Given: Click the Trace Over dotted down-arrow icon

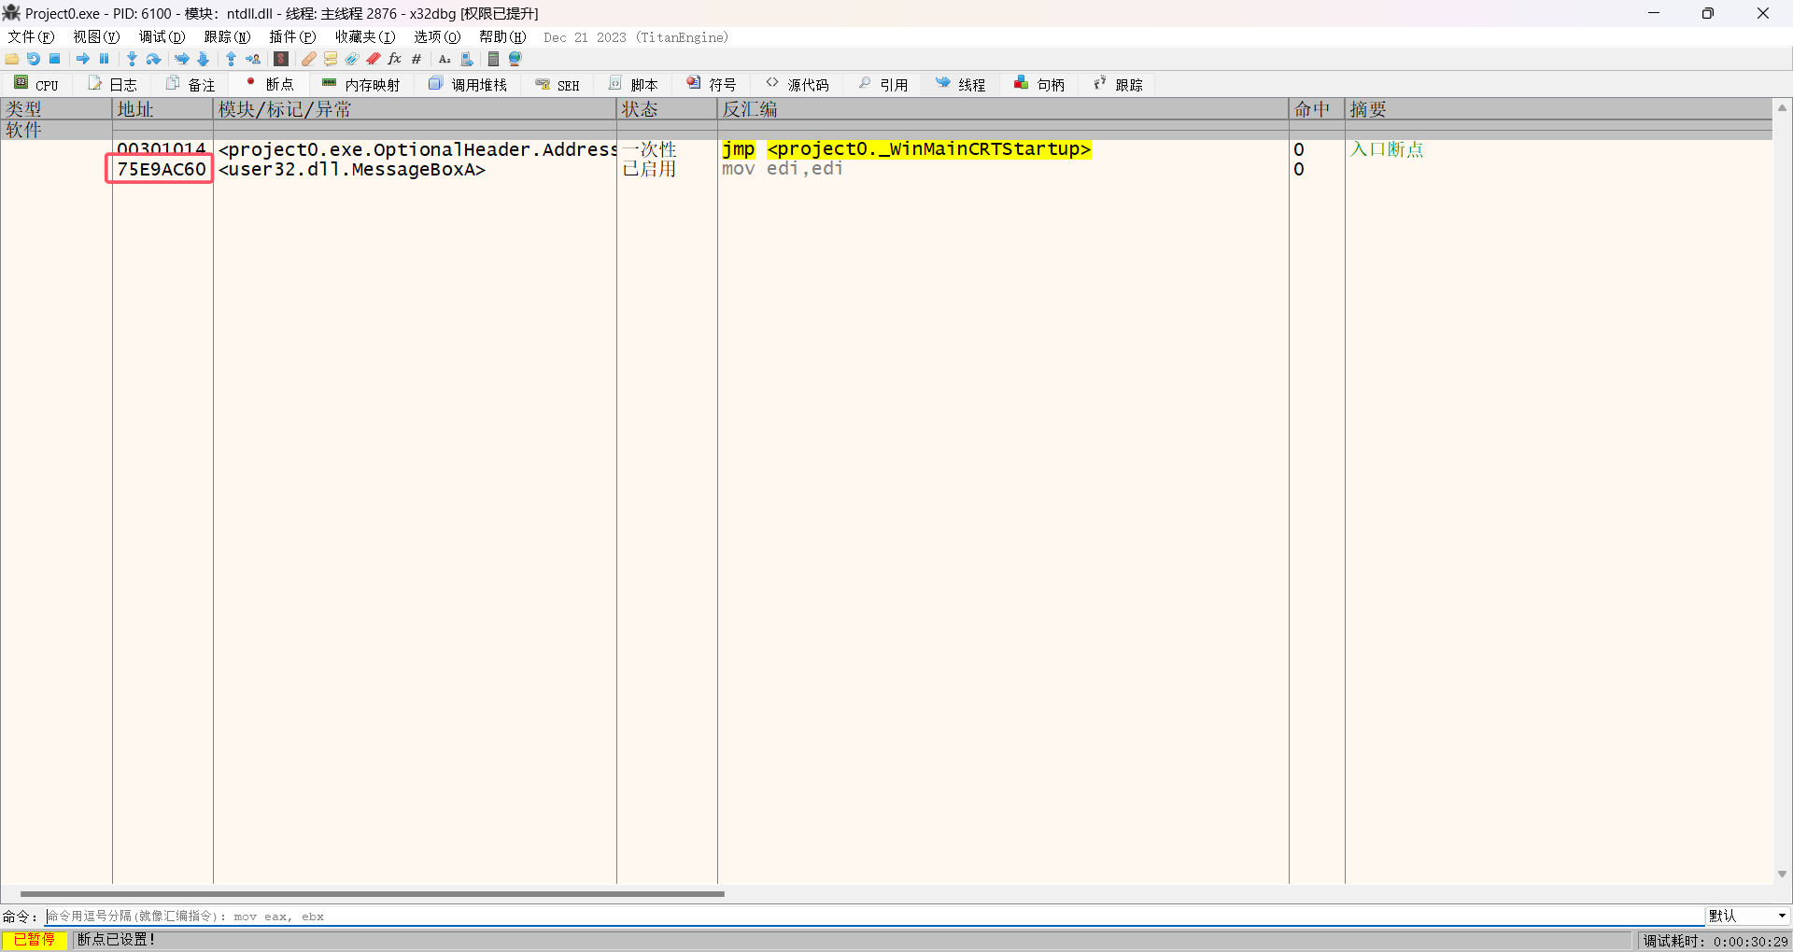Looking at the screenshot, I should coord(204,59).
